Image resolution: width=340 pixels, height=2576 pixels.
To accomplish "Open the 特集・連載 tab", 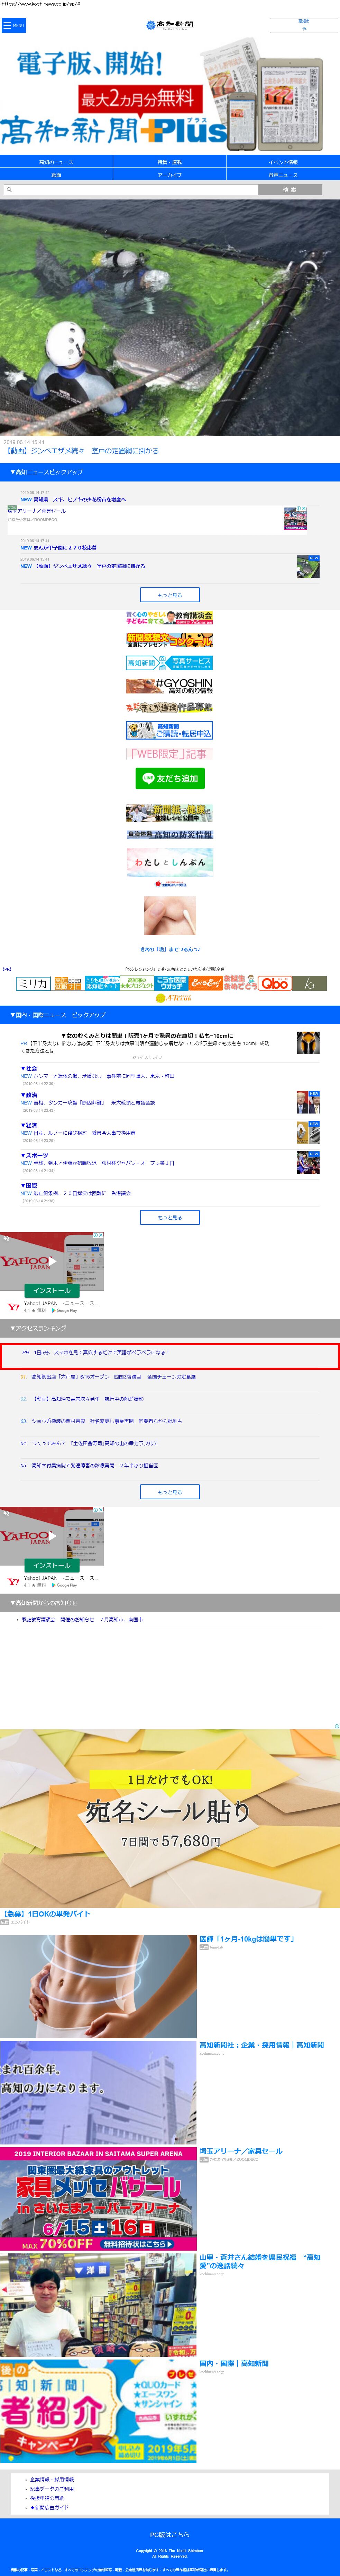I will (x=169, y=162).
